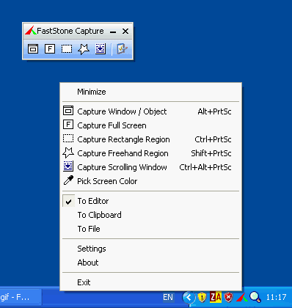Click the red shield with X tray icon
This screenshot has height=308, width=292.
tap(229, 298)
